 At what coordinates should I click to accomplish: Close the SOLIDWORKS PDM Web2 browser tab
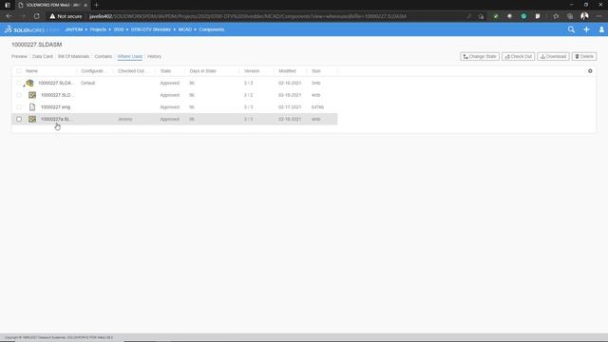85,5
